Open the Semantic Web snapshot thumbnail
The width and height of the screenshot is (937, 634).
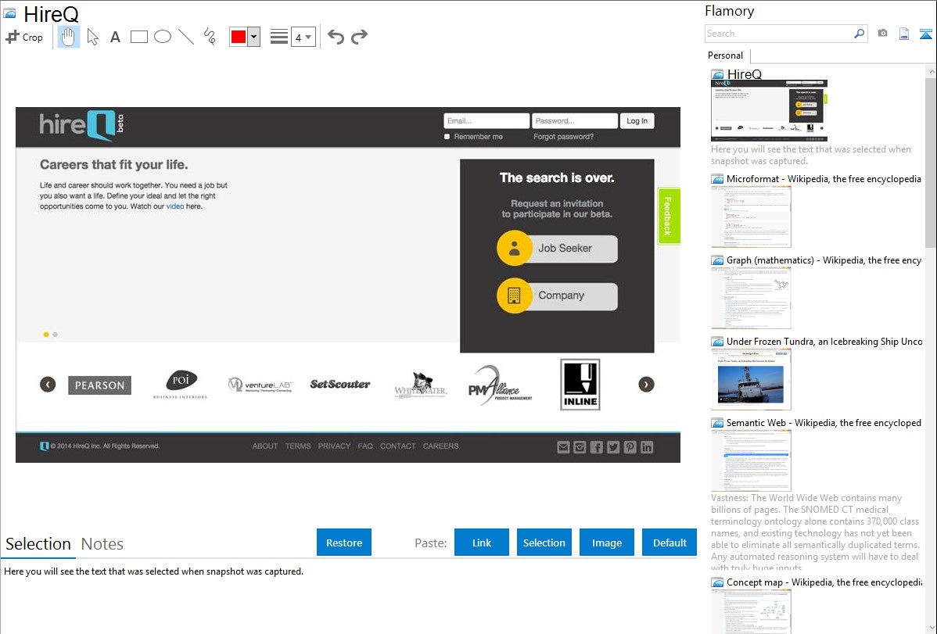point(751,460)
